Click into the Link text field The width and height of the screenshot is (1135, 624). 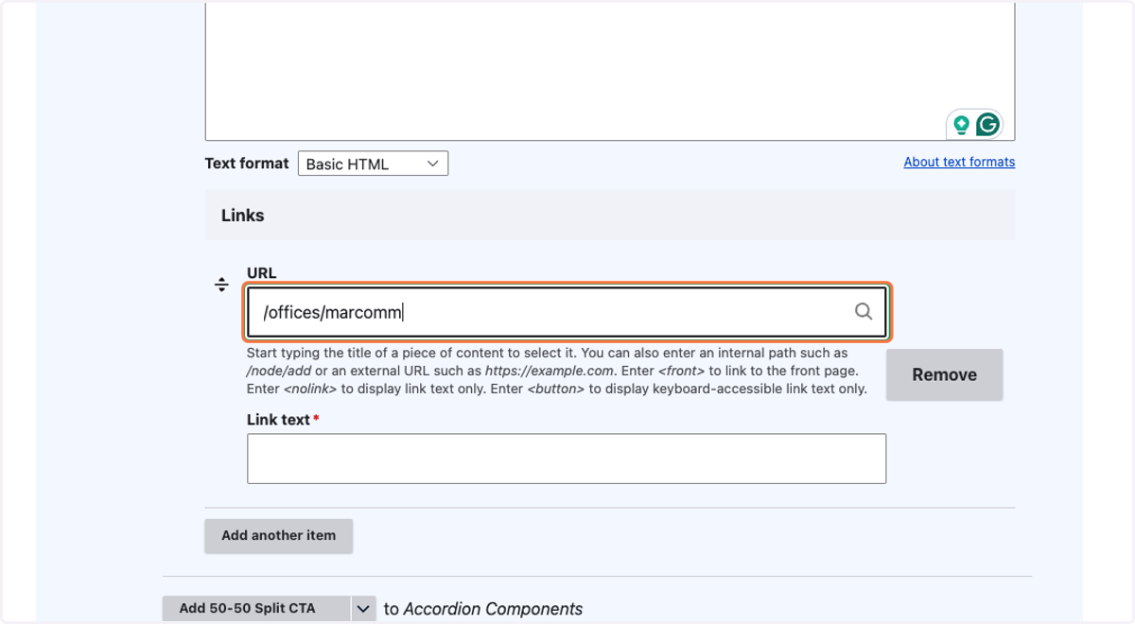(567, 459)
